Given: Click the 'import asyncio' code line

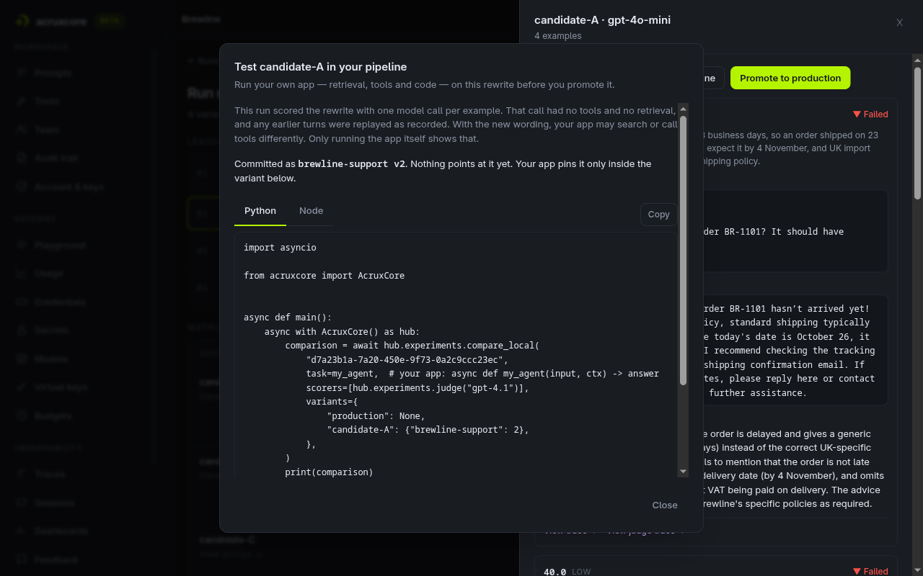Looking at the screenshot, I should click(x=280, y=248).
